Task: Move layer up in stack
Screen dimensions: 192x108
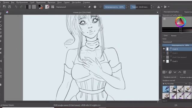Action: click(x=180, y=72)
